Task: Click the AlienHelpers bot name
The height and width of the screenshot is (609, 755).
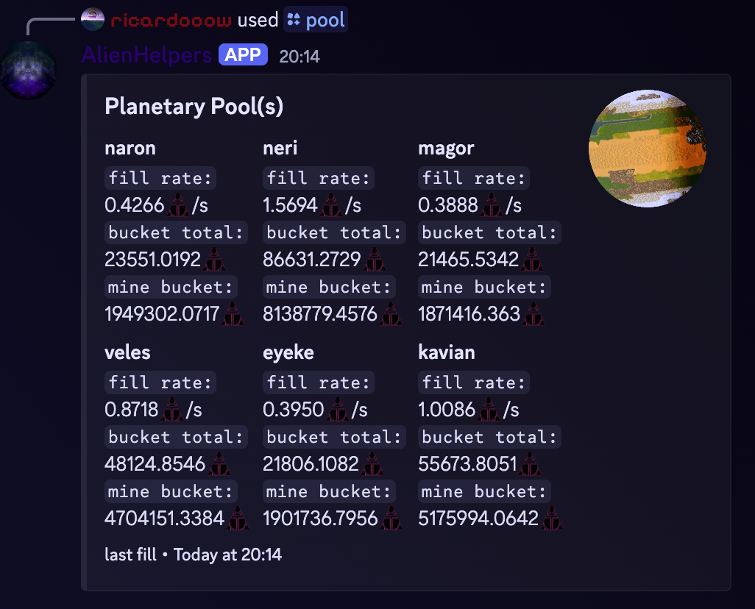Action: pyautogui.click(x=146, y=55)
